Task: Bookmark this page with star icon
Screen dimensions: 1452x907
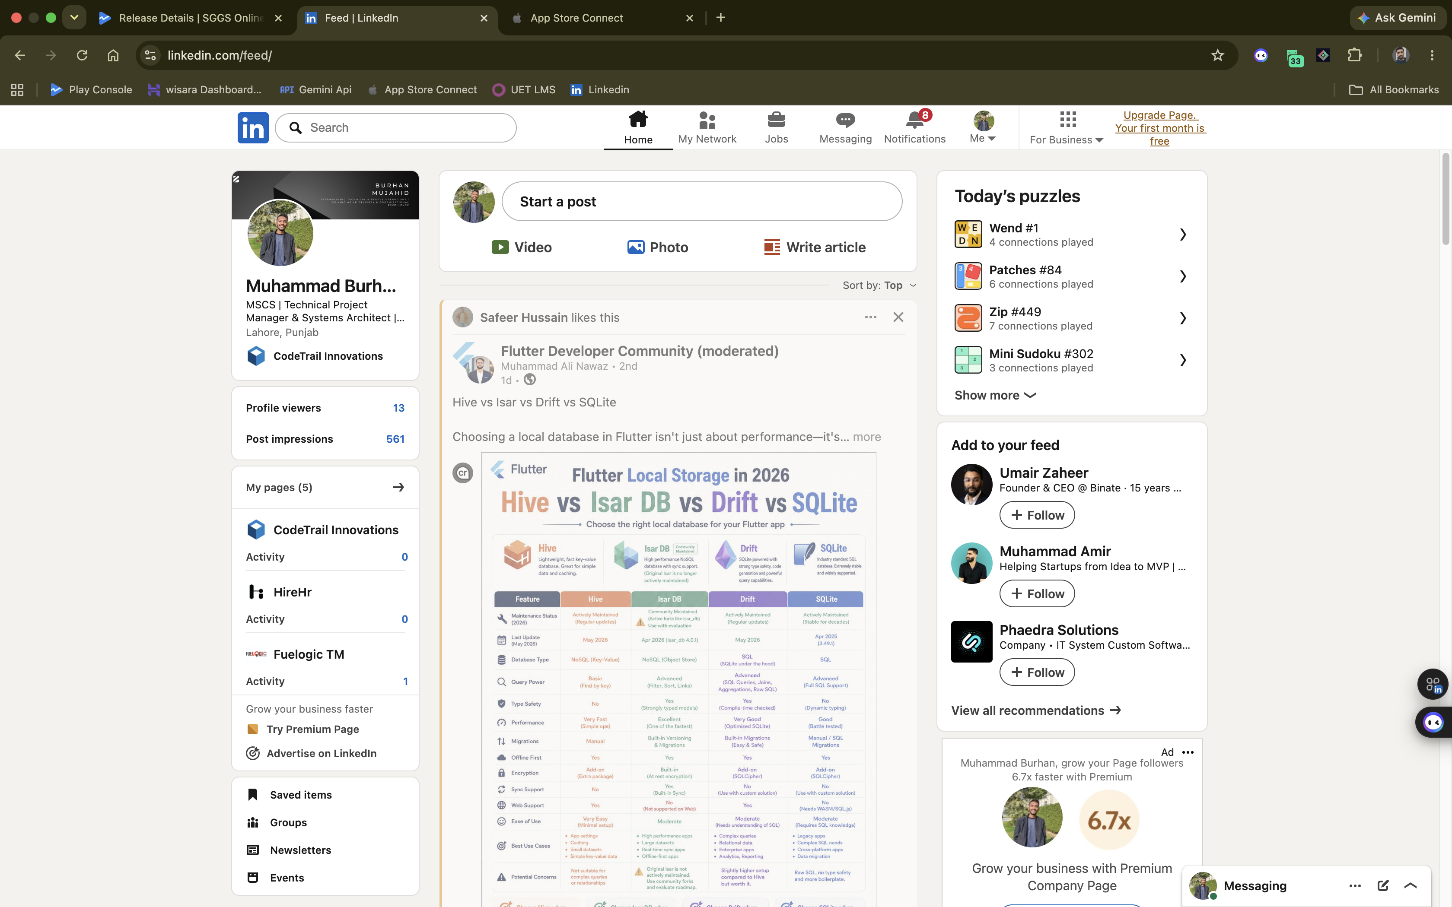Action: pyautogui.click(x=1217, y=56)
